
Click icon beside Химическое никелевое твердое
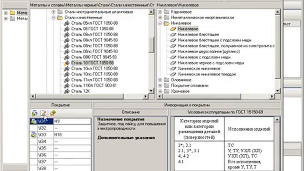pyautogui.click(x=173, y=74)
